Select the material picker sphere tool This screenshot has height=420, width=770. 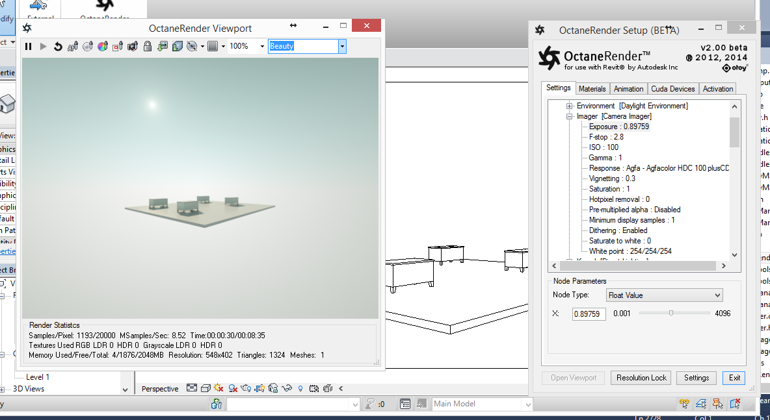(x=88, y=46)
